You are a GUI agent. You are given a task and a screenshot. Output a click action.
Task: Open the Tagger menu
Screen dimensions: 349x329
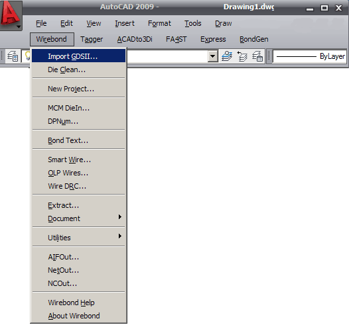(x=92, y=39)
